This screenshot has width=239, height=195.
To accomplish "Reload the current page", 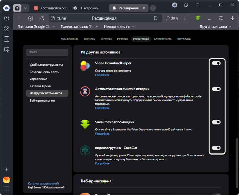I will pos(42,18).
